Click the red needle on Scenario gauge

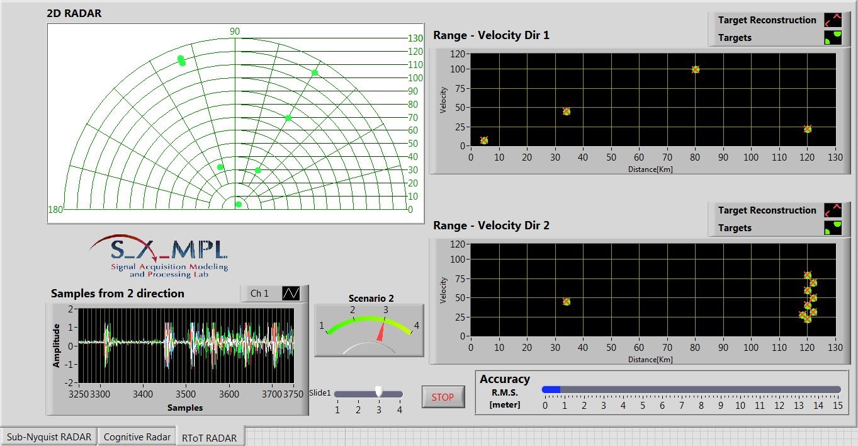click(381, 333)
